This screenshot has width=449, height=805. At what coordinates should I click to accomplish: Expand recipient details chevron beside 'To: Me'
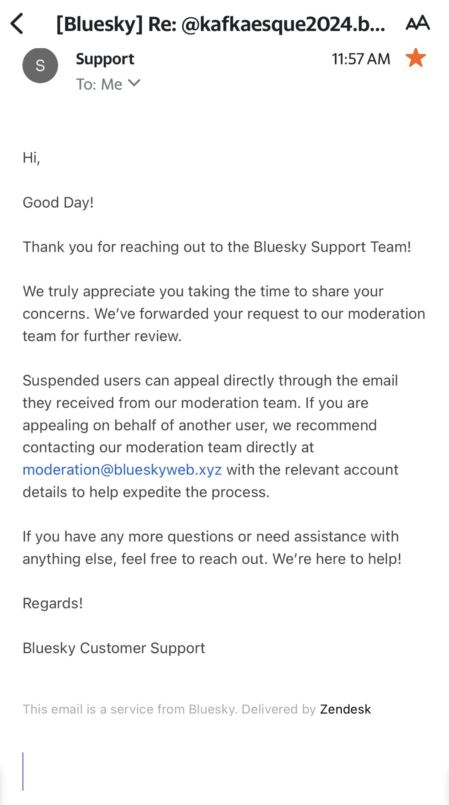(x=134, y=83)
